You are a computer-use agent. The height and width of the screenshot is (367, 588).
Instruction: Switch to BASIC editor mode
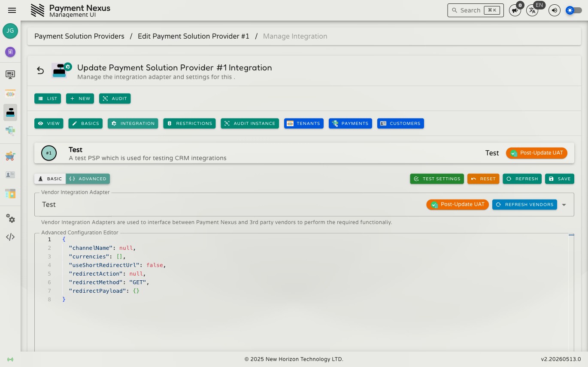coord(50,179)
